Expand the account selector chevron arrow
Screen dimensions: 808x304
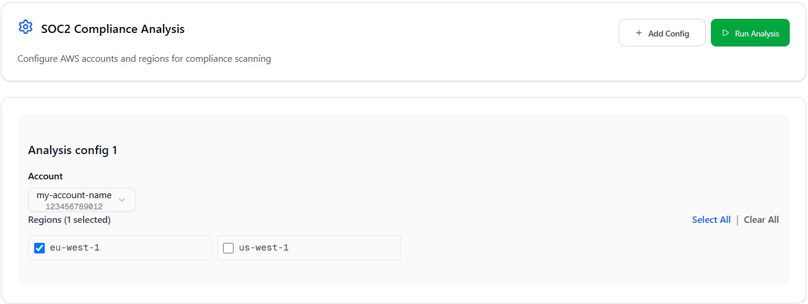(x=122, y=200)
